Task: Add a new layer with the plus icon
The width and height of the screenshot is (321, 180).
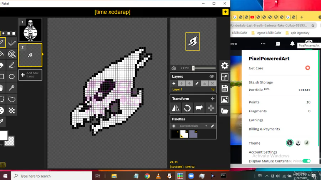Action: pos(174,83)
